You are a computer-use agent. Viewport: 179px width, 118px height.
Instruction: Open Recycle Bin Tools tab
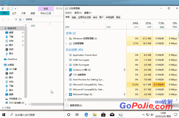point(46,13)
